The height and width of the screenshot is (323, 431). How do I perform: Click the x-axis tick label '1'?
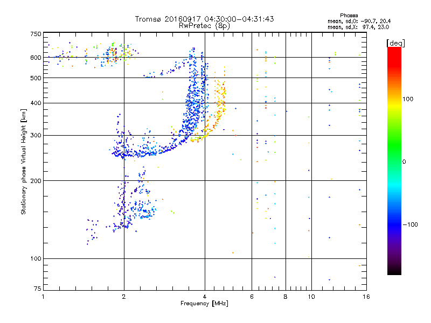tap(43, 297)
